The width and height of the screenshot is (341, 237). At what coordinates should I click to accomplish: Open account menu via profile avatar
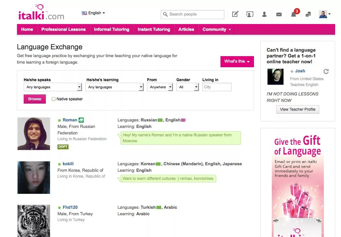[x=325, y=14]
